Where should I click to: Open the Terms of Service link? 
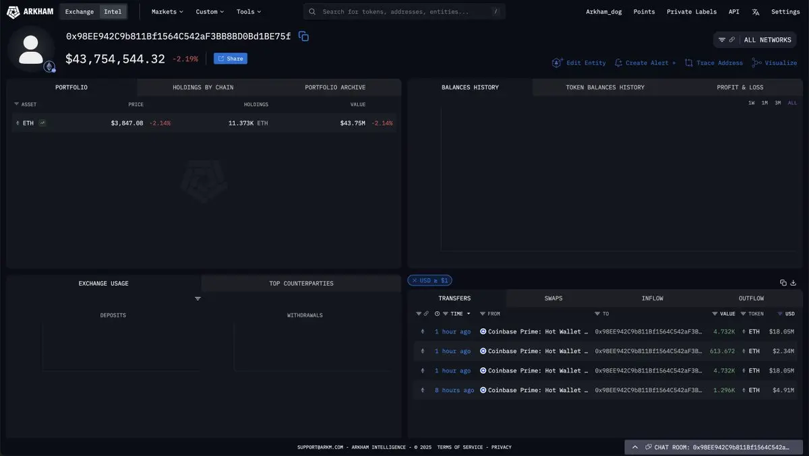(x=460, y=447)
